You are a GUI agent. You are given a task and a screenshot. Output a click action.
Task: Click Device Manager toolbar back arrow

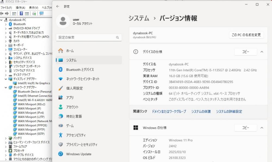[x=2, y=14]
